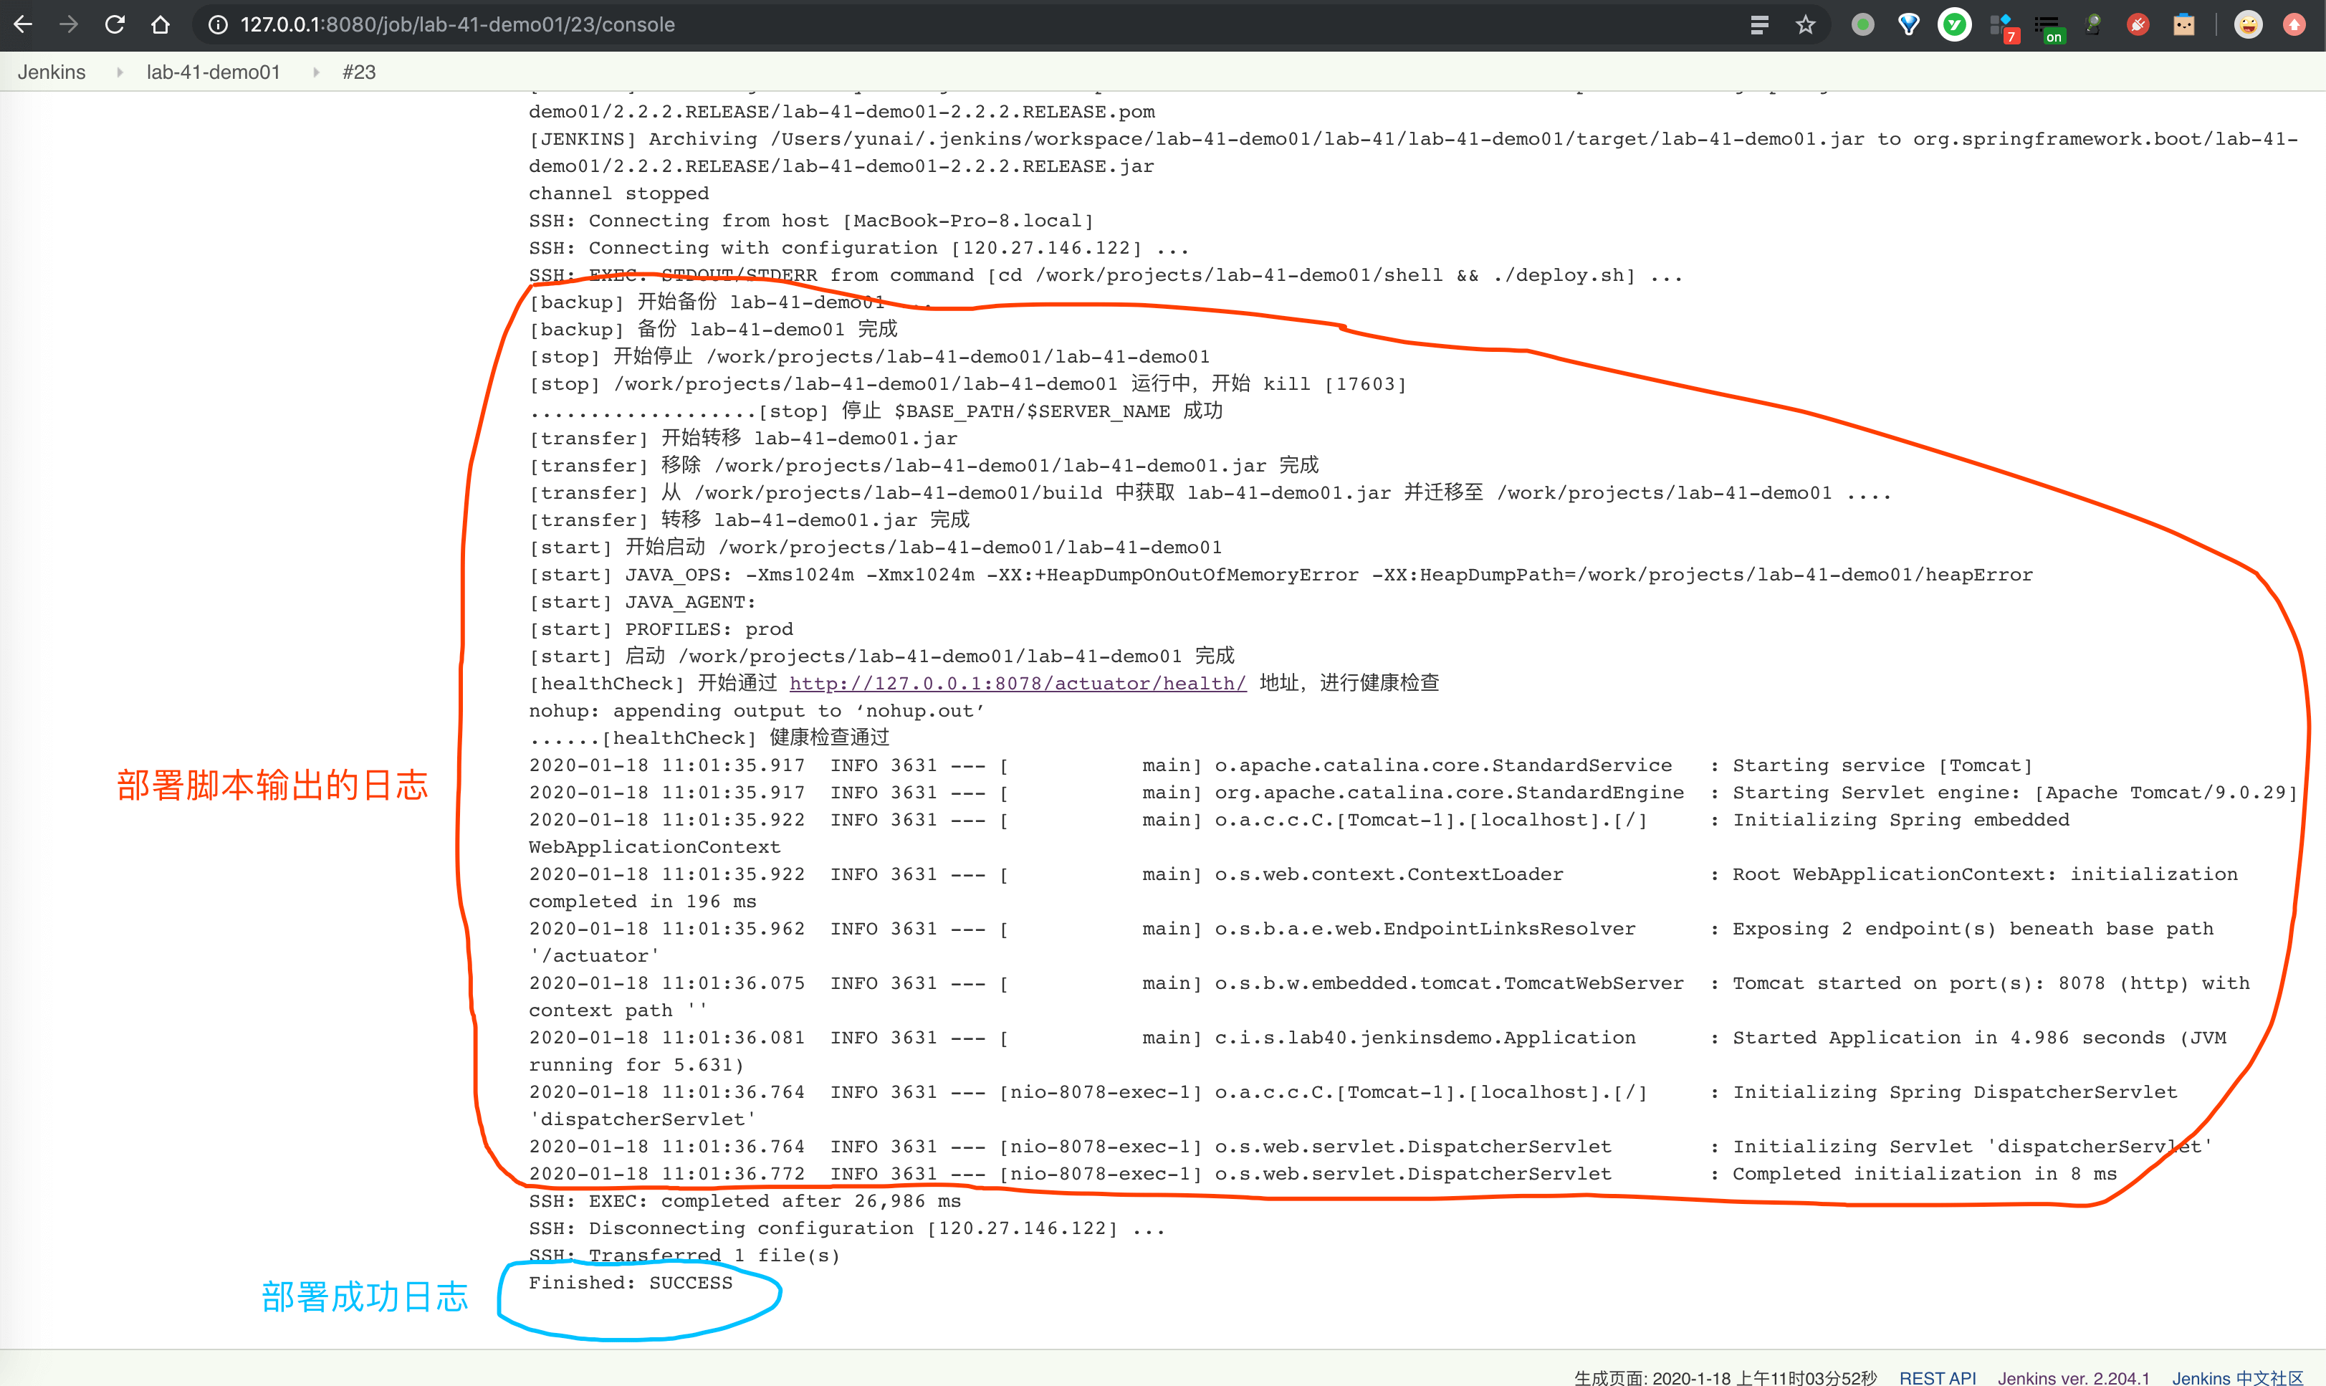Image resolution: width=2326 pixels, height=1386 pixels.
Task: Click 'SSH: Connecting from host' log line
Action: point(810,221)
